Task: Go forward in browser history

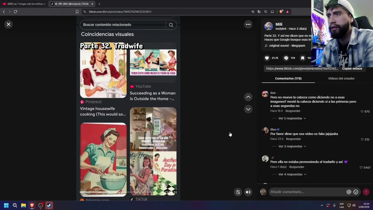Action: (9, 12)
